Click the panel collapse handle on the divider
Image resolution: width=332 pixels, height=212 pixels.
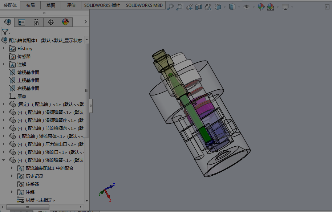[90, 106]
